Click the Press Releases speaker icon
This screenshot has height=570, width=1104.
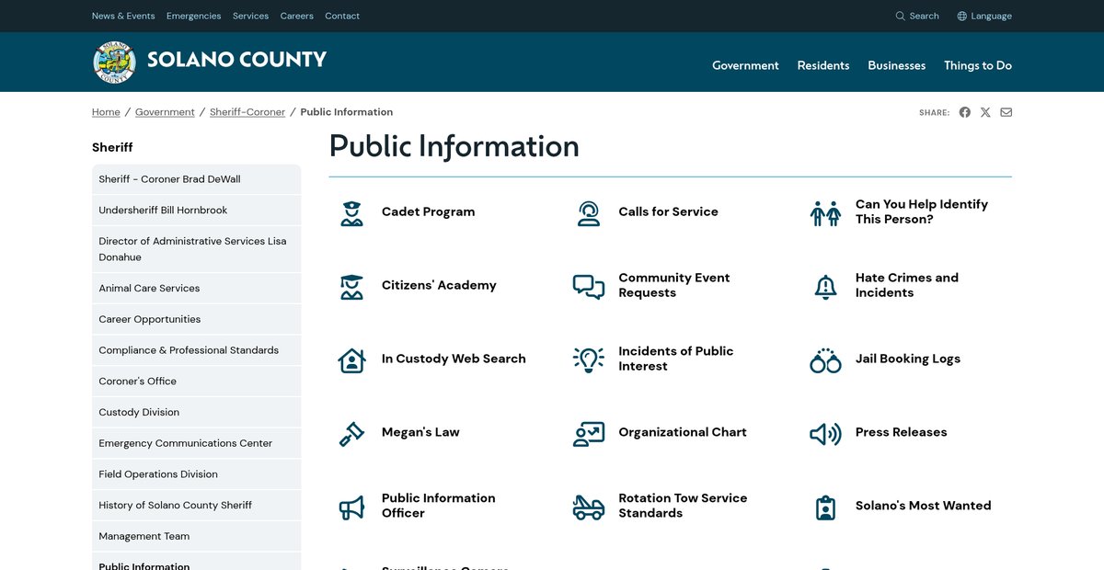825,433
